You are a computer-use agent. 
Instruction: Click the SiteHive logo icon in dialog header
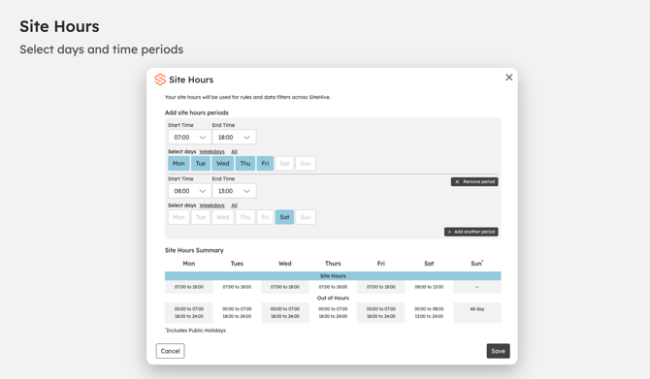coord(160,79)
